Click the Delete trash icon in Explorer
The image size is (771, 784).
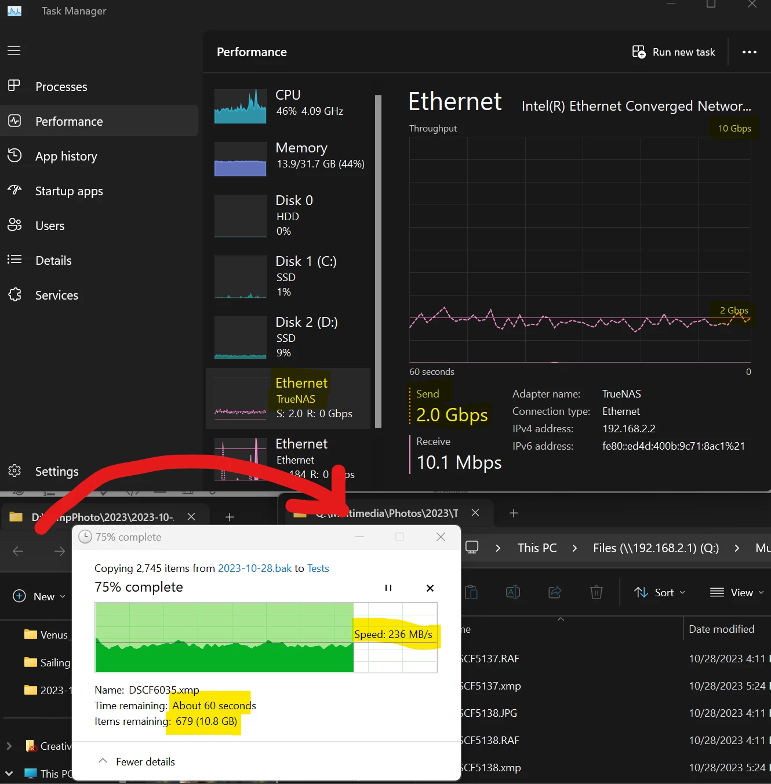point(597,592)
